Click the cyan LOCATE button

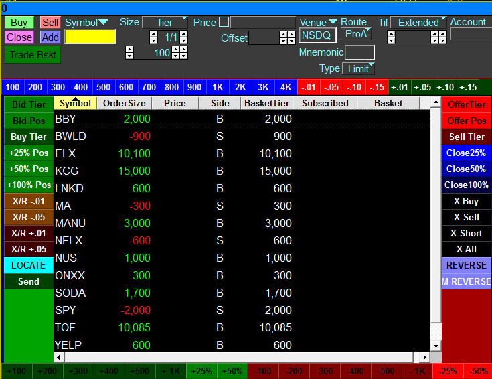click(x=29, y=265)
